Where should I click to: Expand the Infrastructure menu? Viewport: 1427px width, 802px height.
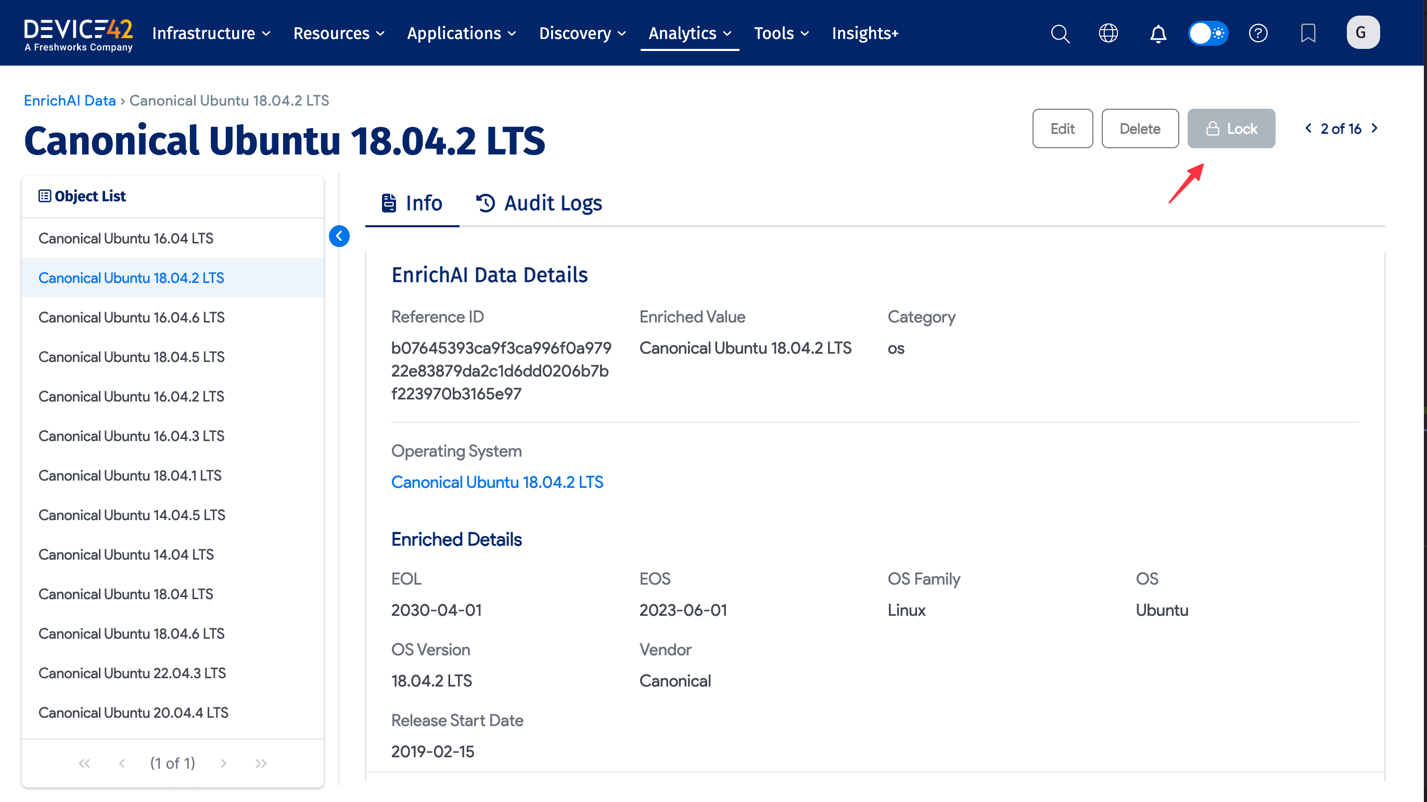click(x=211, y=33)
